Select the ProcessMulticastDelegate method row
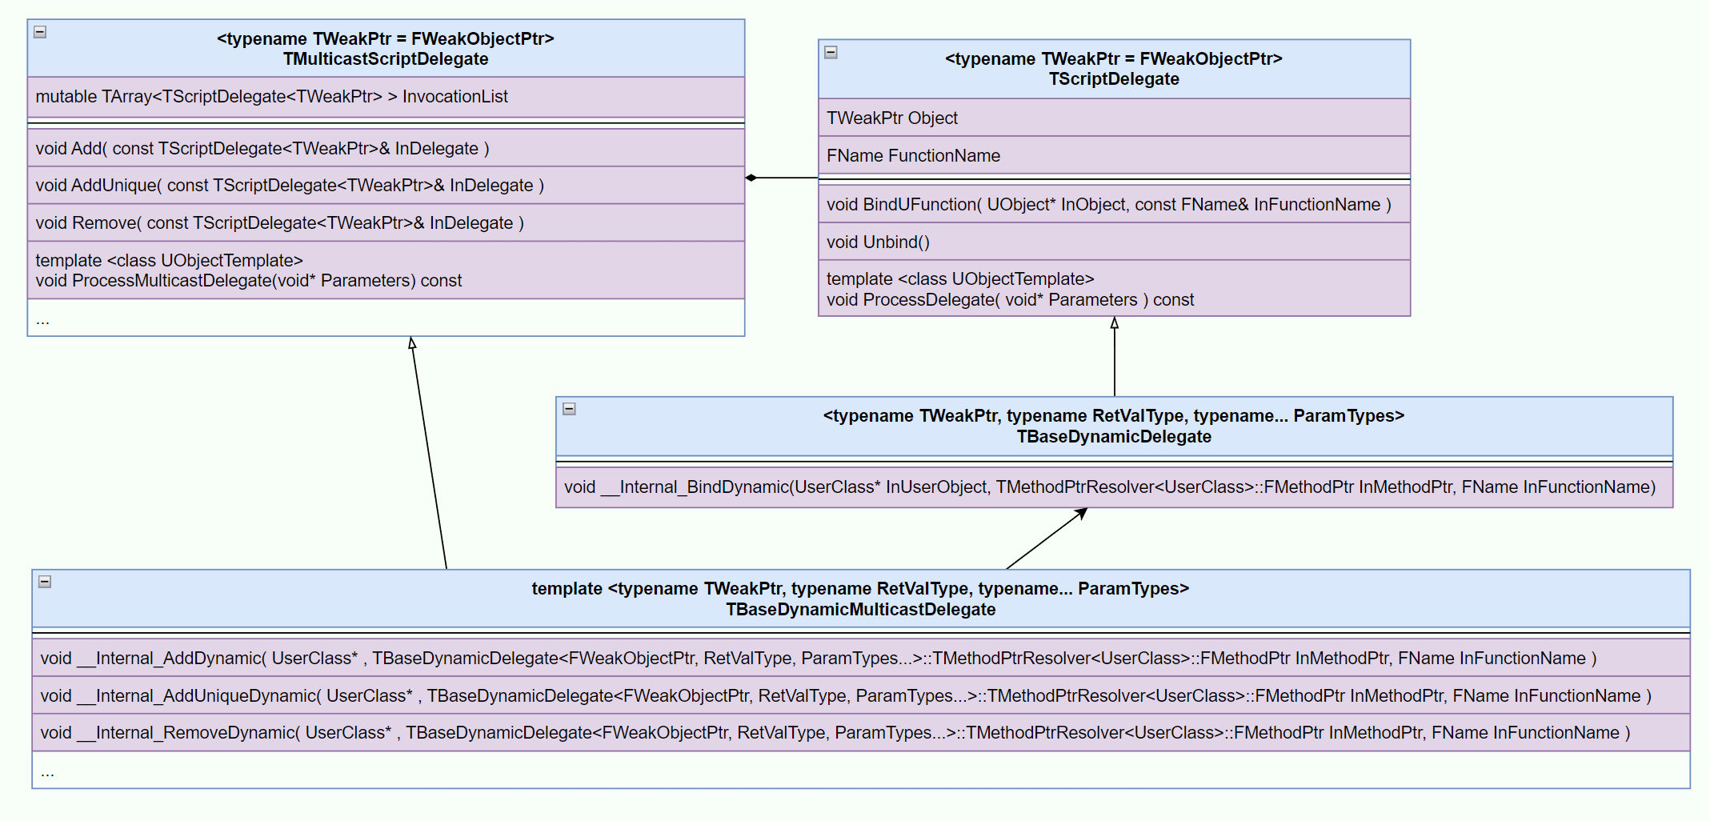Viewport: 1710px width, 821px height. (385, 270)
